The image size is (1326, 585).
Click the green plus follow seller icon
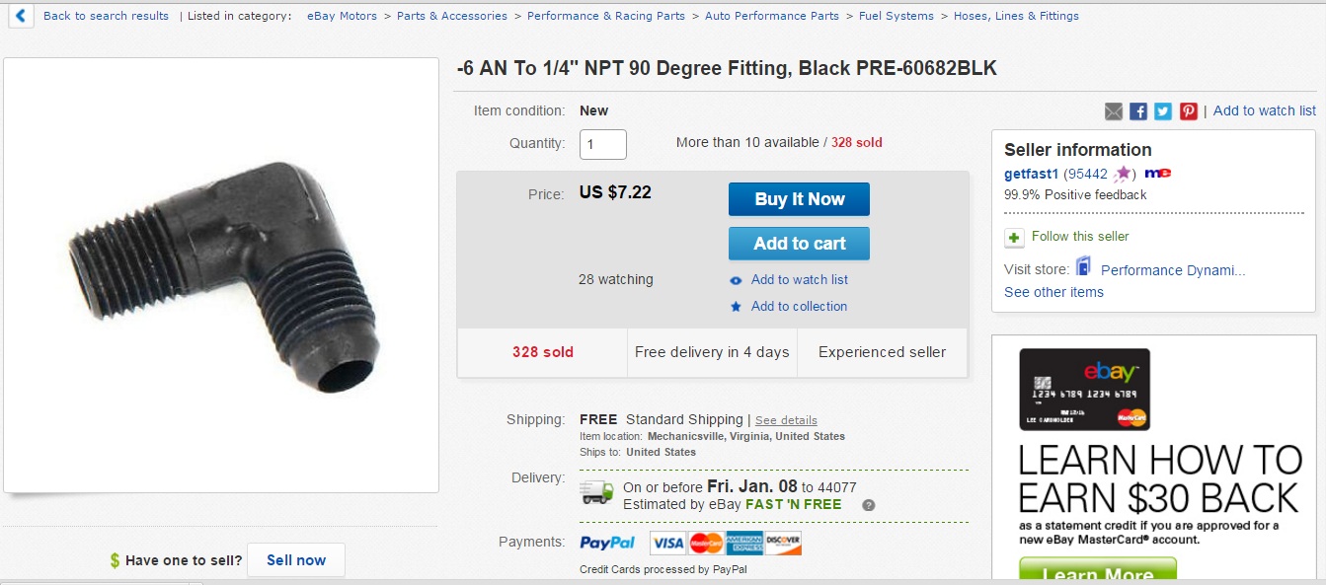1014,238
